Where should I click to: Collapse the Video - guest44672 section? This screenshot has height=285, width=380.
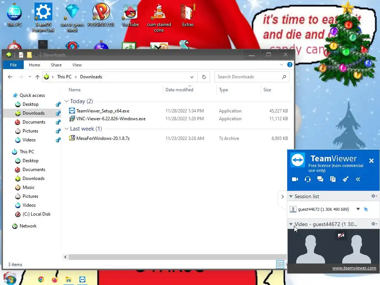291,224
